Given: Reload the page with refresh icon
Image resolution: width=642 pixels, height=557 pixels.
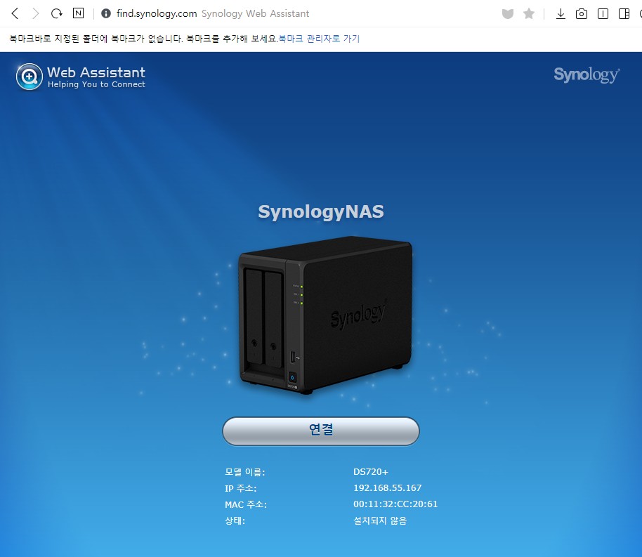Looking at the screenshot, I should (56, 13).
